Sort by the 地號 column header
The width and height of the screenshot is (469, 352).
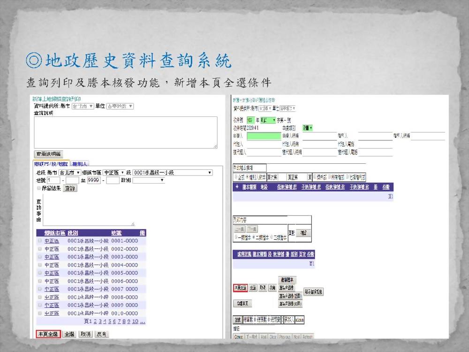click(x=117, y=233)
